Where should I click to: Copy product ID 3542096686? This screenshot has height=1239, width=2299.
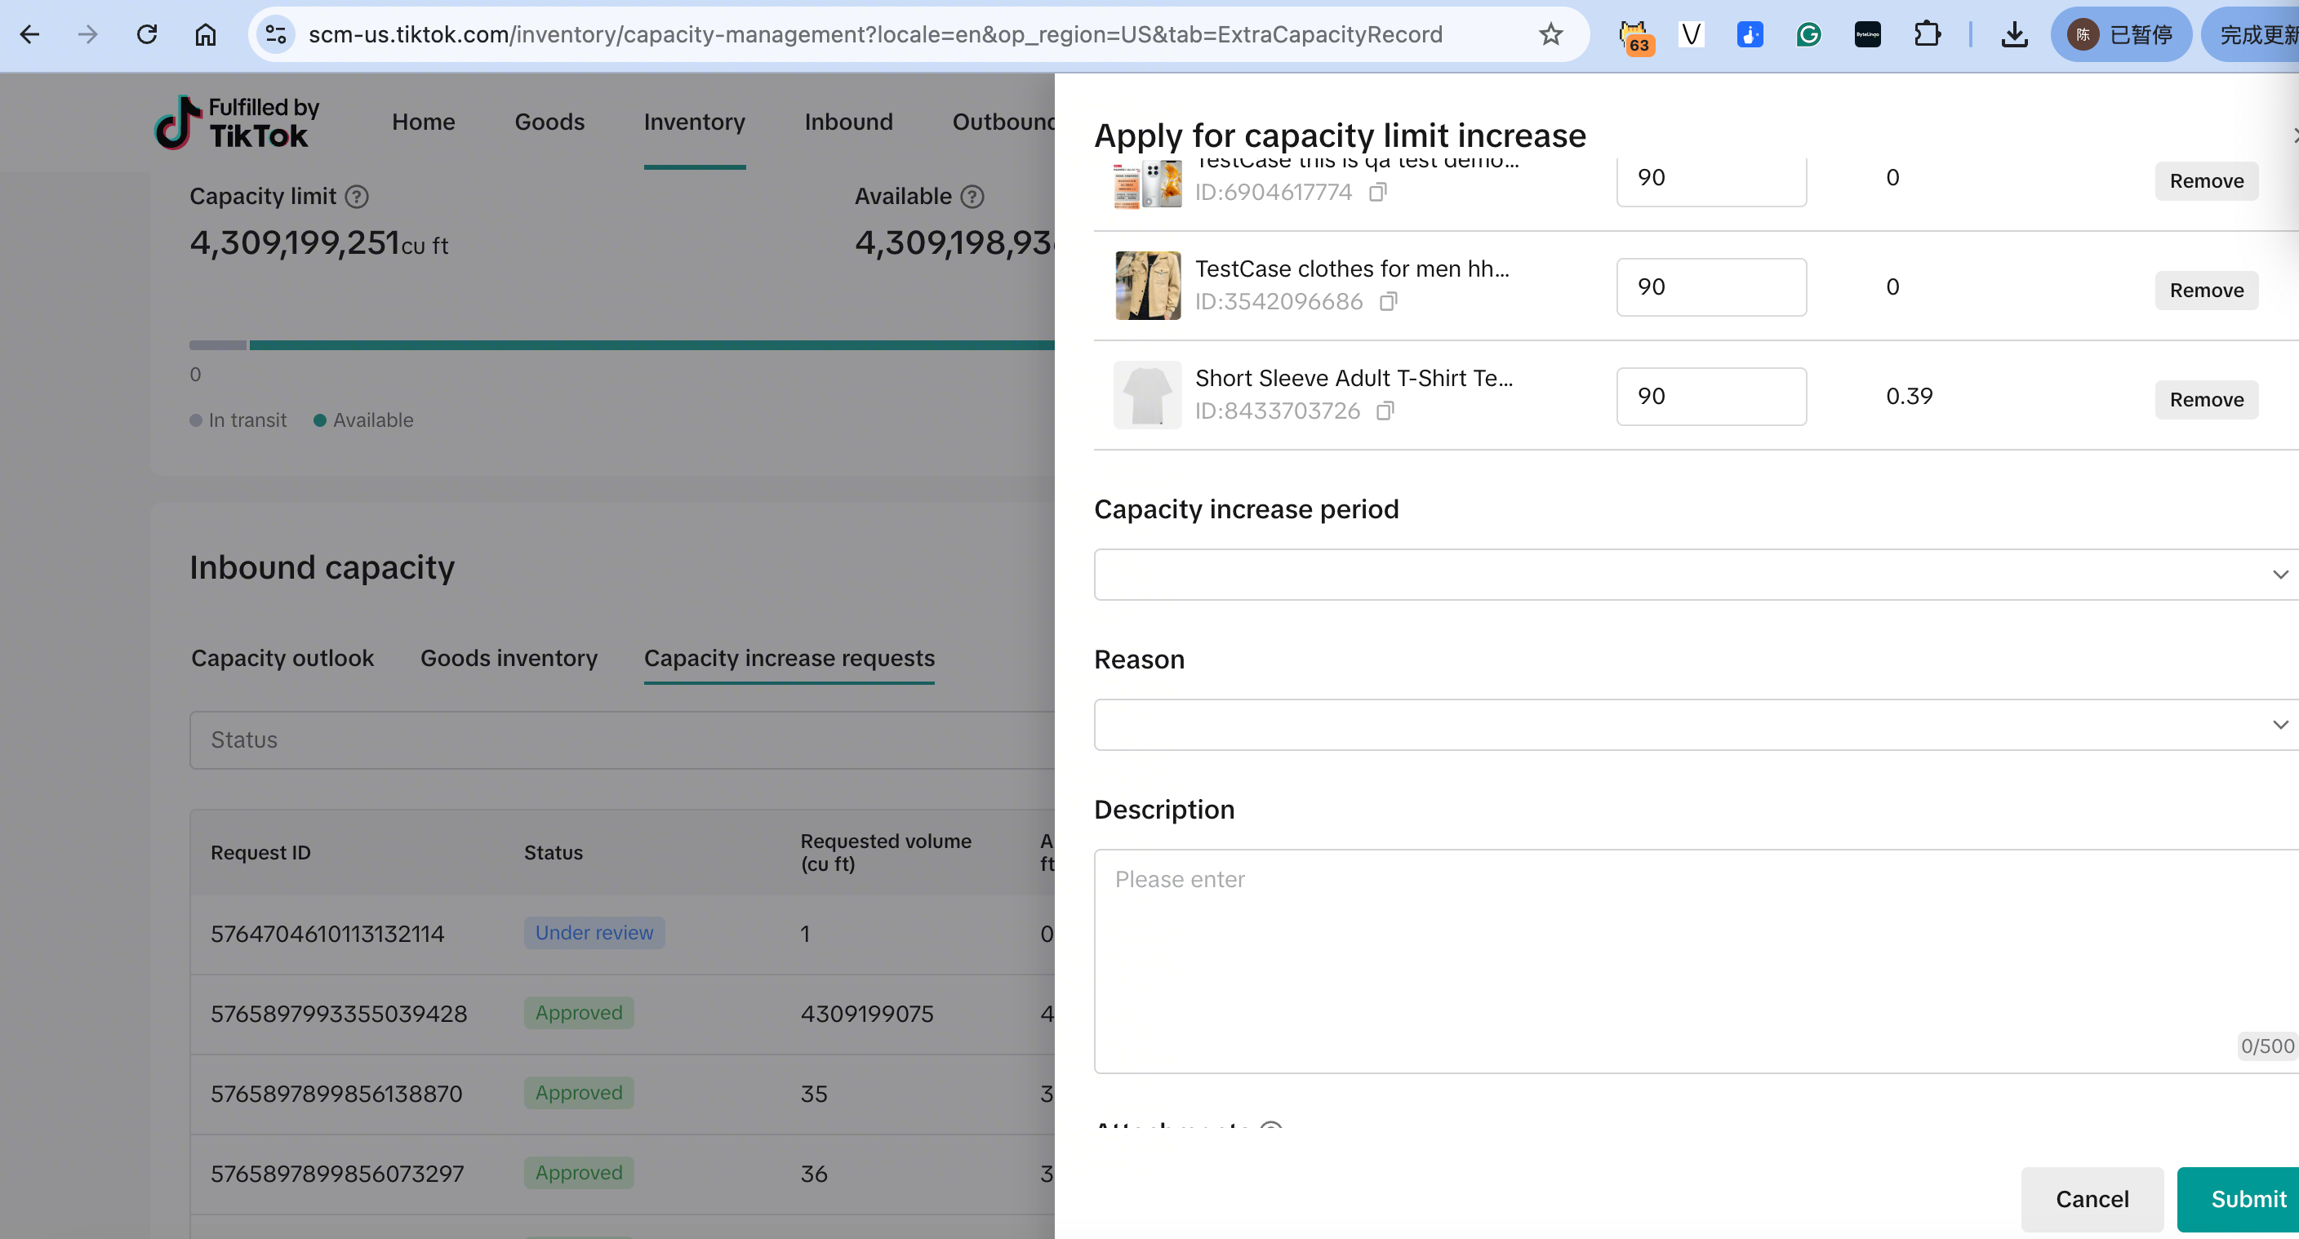(x=1387, y=301)
